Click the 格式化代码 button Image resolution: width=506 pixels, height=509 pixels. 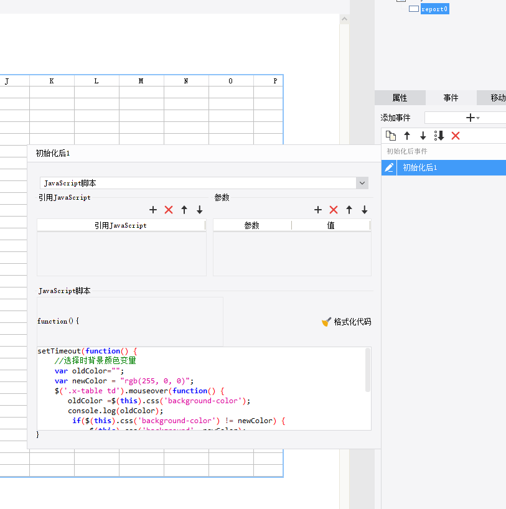[347, 322]
